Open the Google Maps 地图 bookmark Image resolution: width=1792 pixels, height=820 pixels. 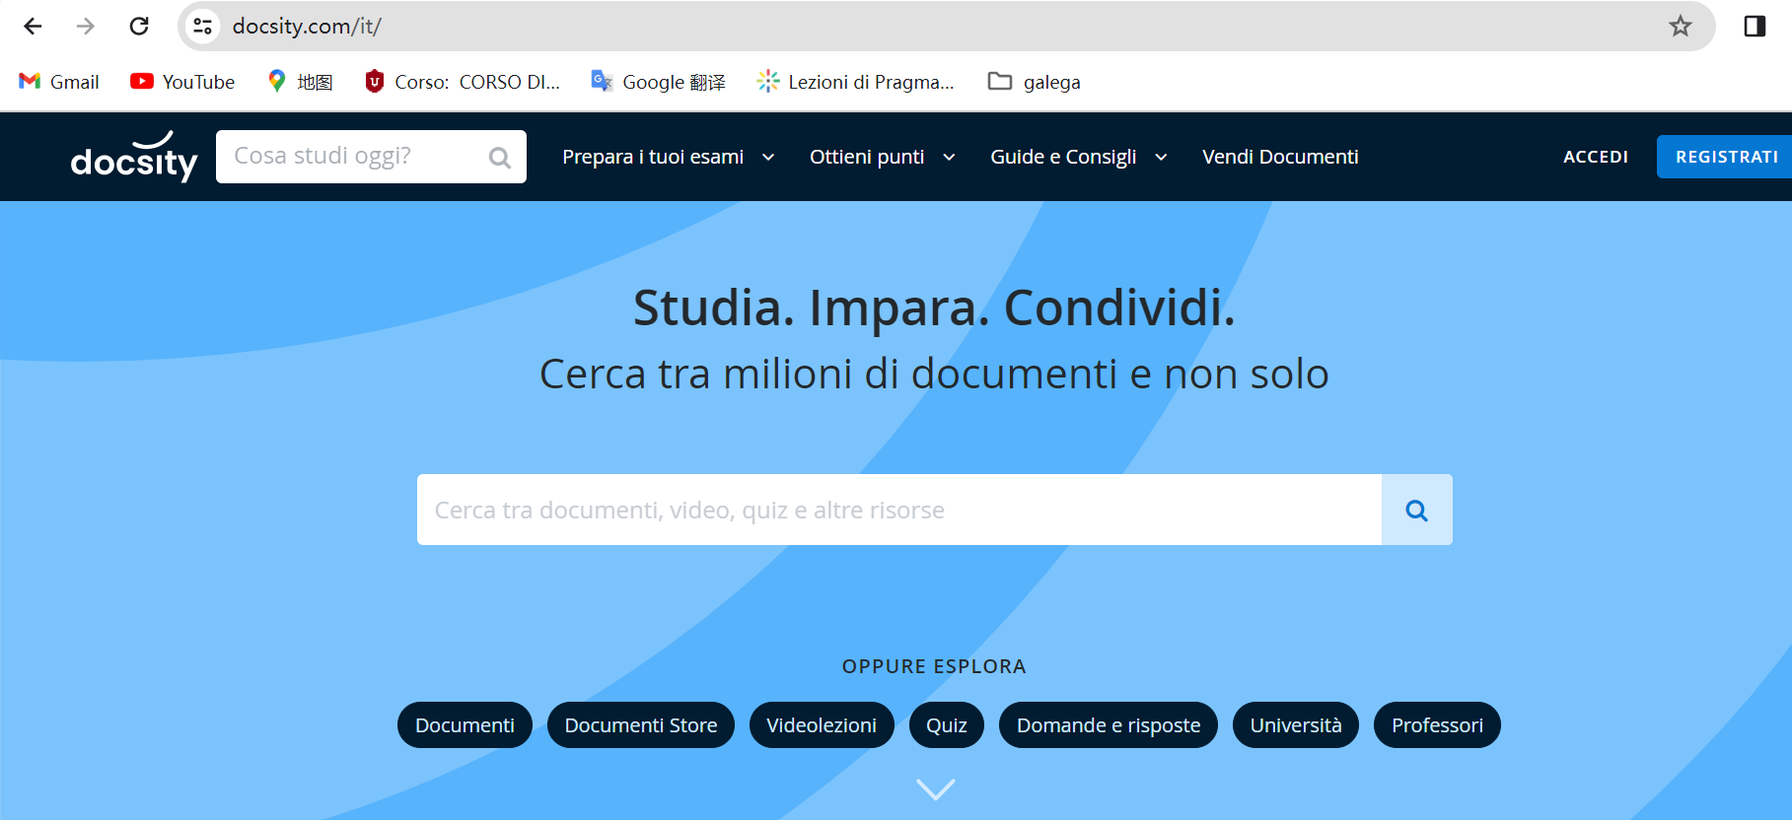point(300,82)
